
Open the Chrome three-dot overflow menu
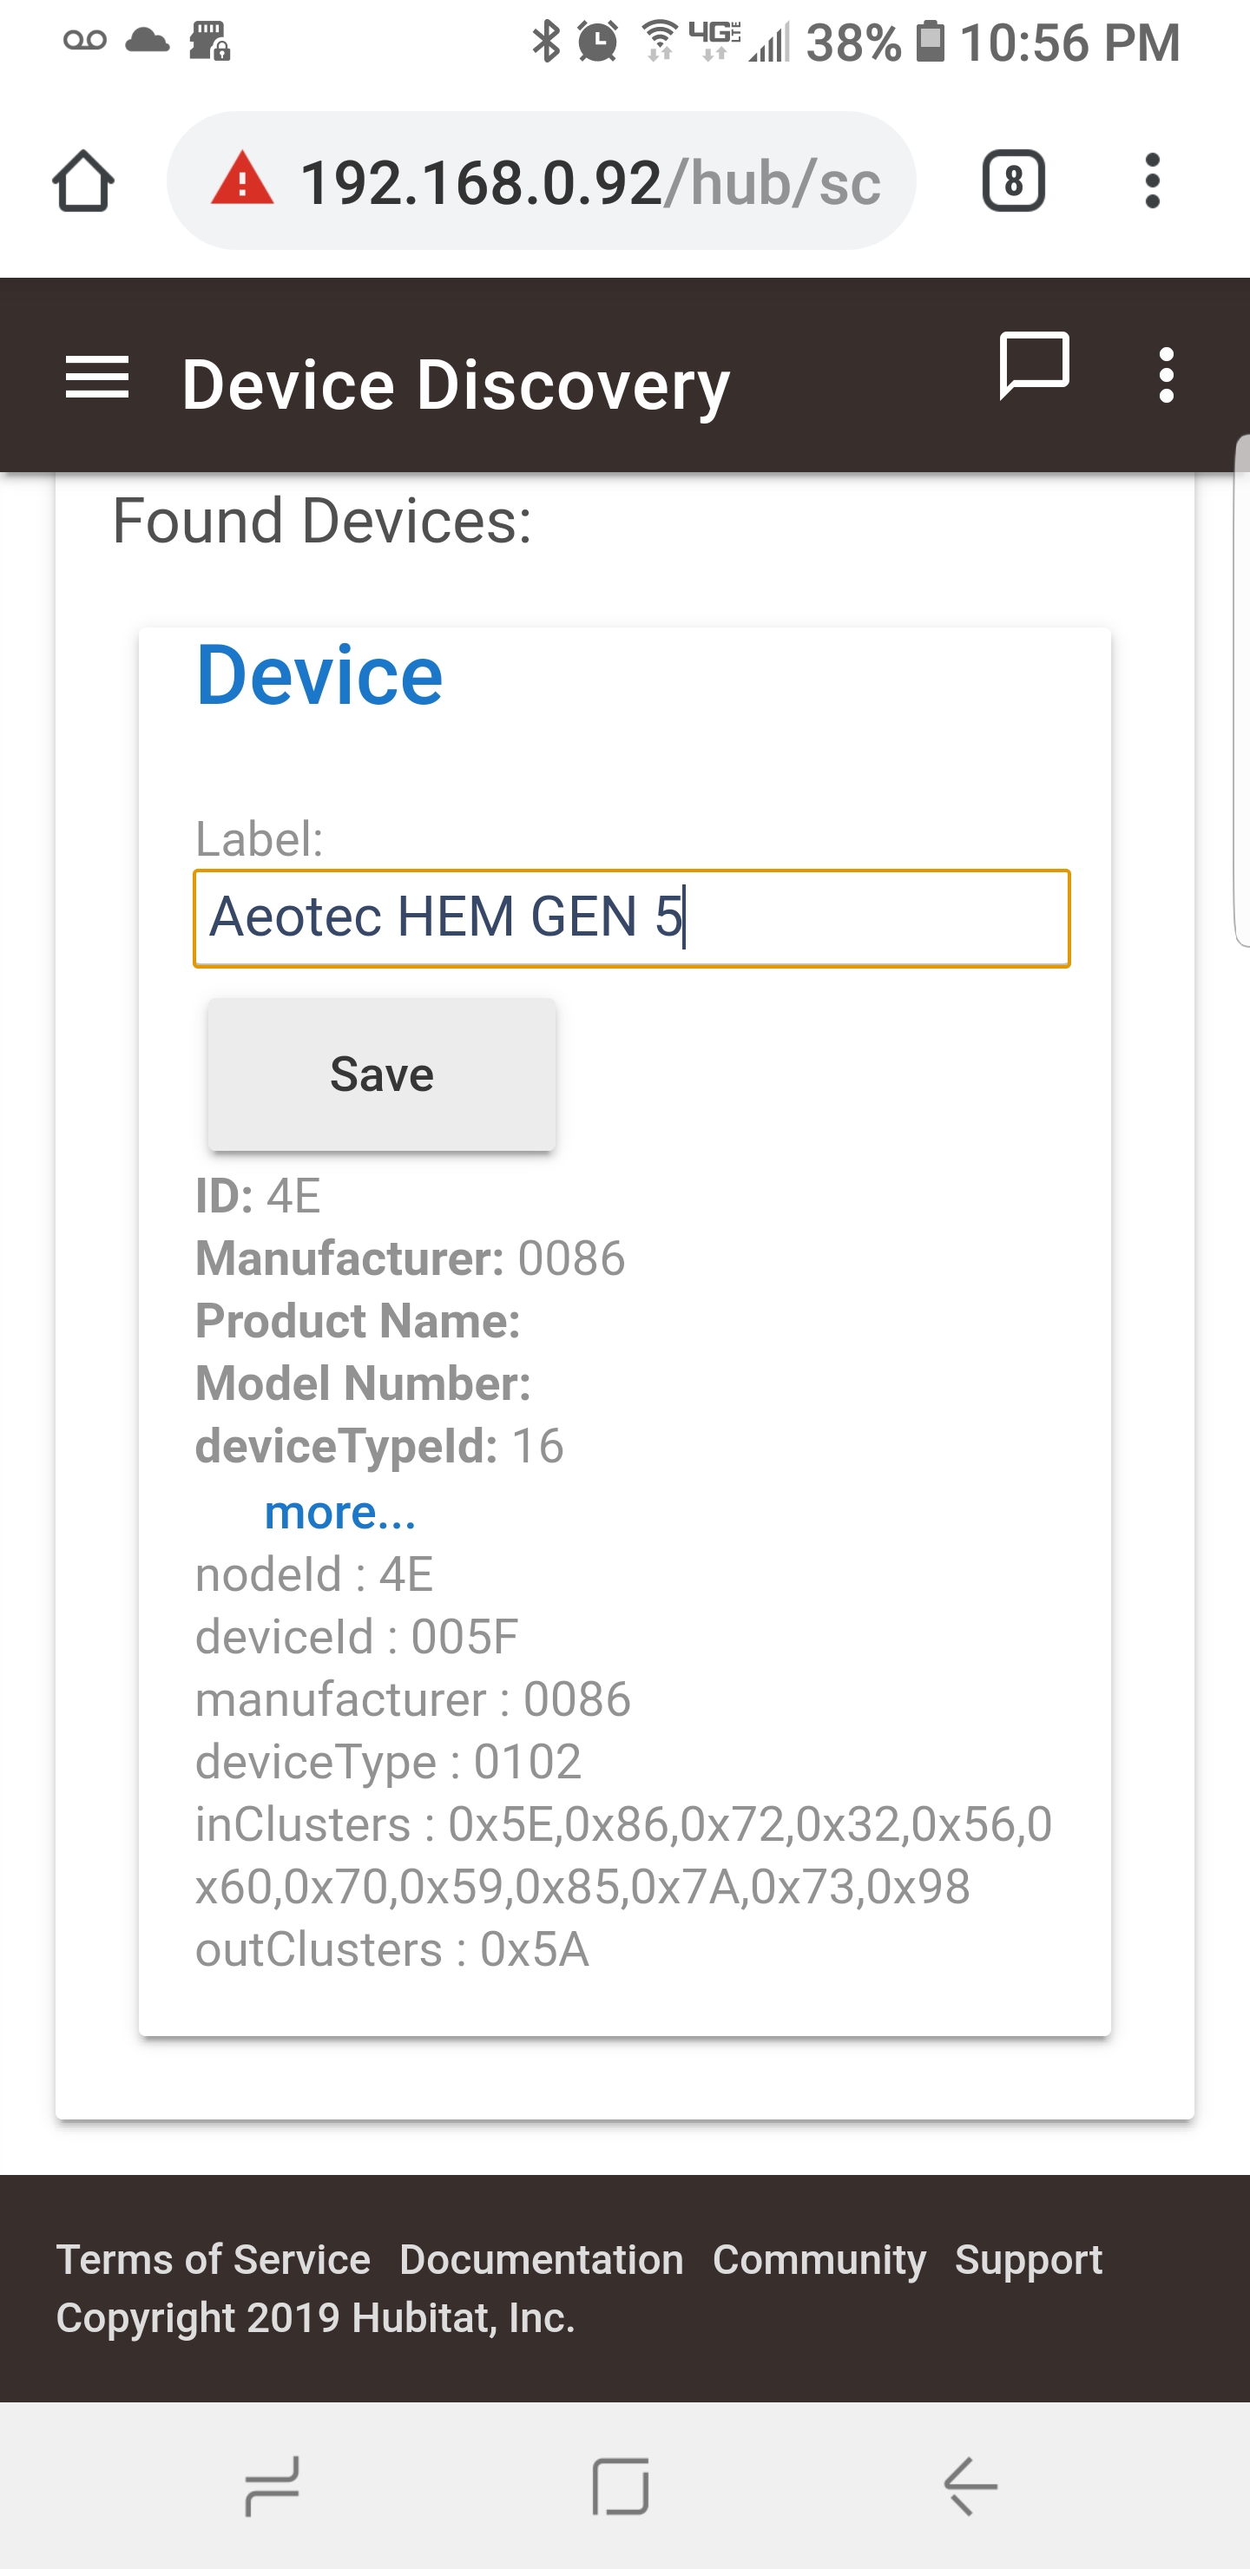coord(1152,181)
